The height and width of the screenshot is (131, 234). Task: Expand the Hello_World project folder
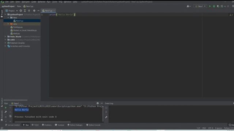5,36
